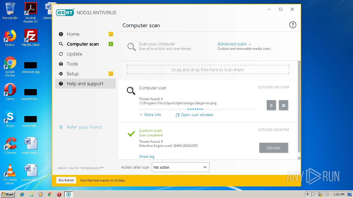Open the Windows Start menu
This screenshot has width=353, height=198.
tap(7, 194)
